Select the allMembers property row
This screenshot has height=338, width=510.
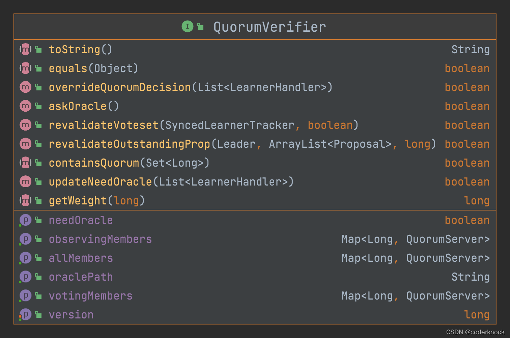point(255,258)
